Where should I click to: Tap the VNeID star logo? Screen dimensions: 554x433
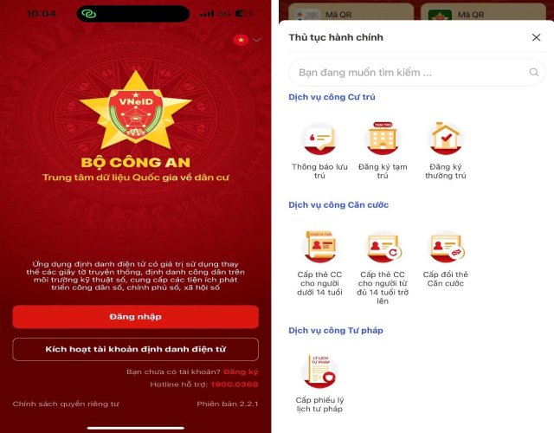[136, 110]
